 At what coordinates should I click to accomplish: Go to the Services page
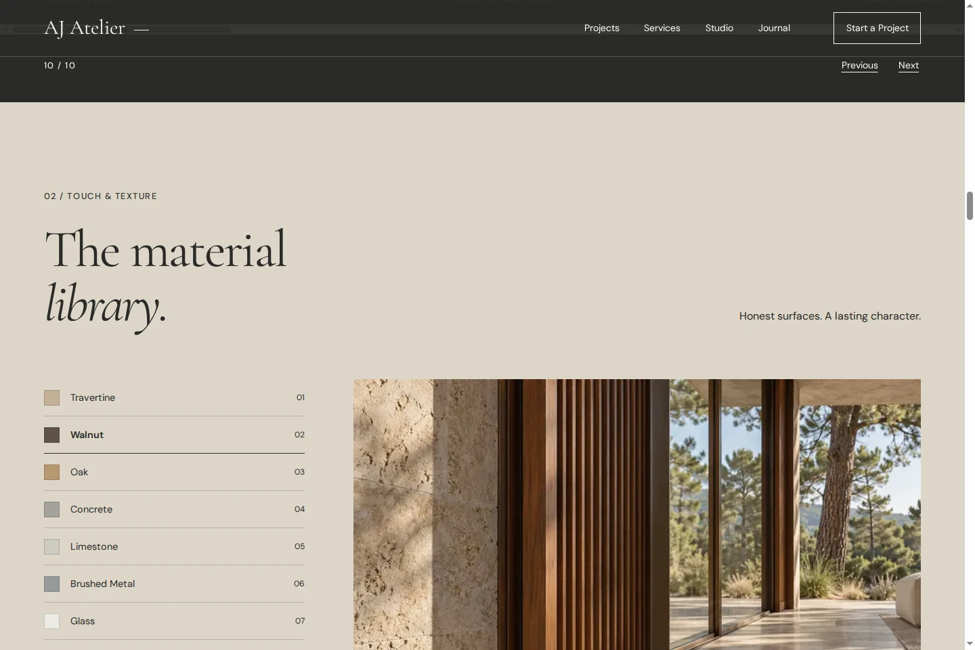pyautogui.click(x=662, y=28)
